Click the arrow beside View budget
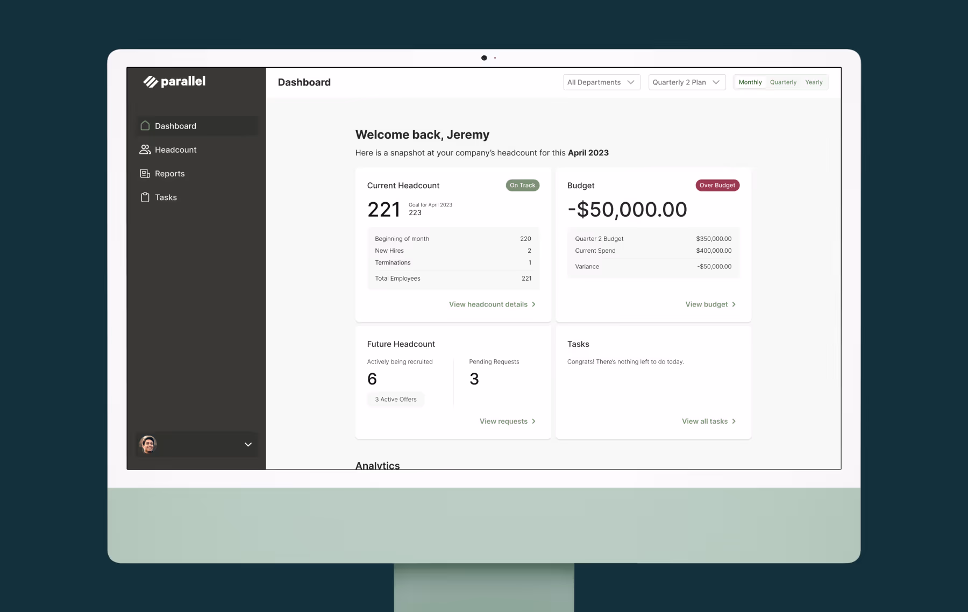Image resolution: width=968 pixels, height=612 pixels. pos(734,304)
